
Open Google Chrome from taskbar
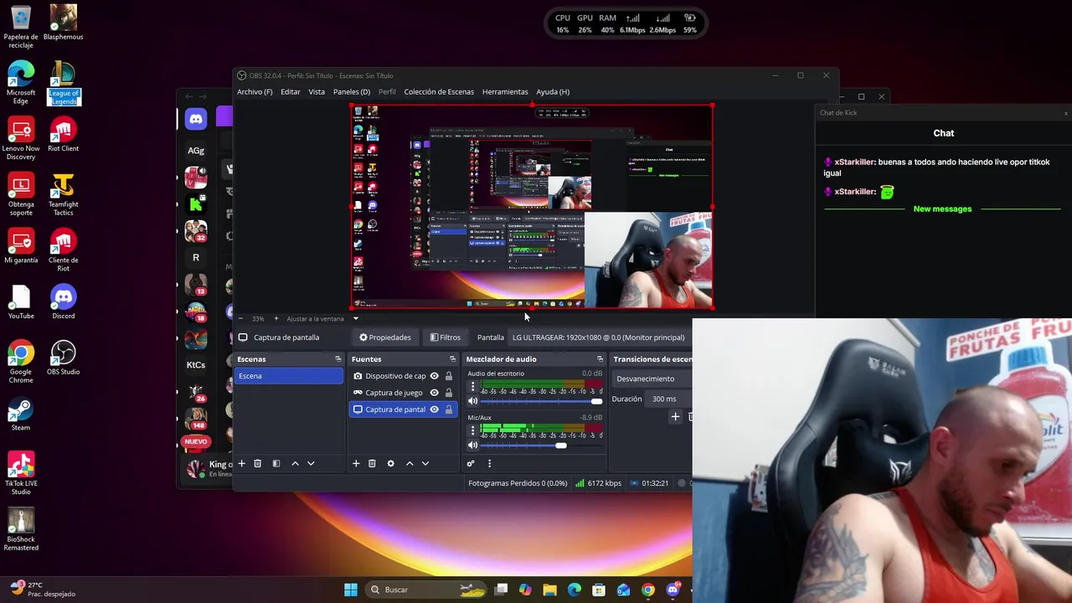647,590
